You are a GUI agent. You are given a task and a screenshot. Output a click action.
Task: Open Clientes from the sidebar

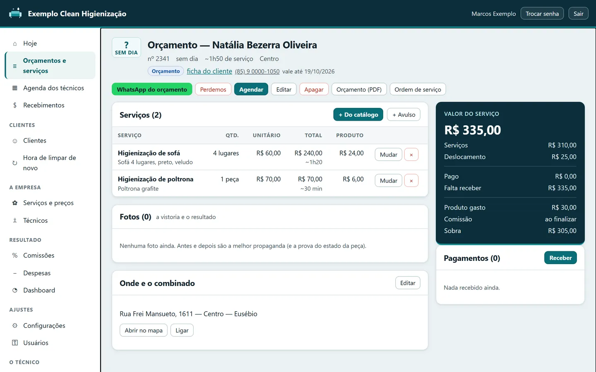[x=50, y=141]
